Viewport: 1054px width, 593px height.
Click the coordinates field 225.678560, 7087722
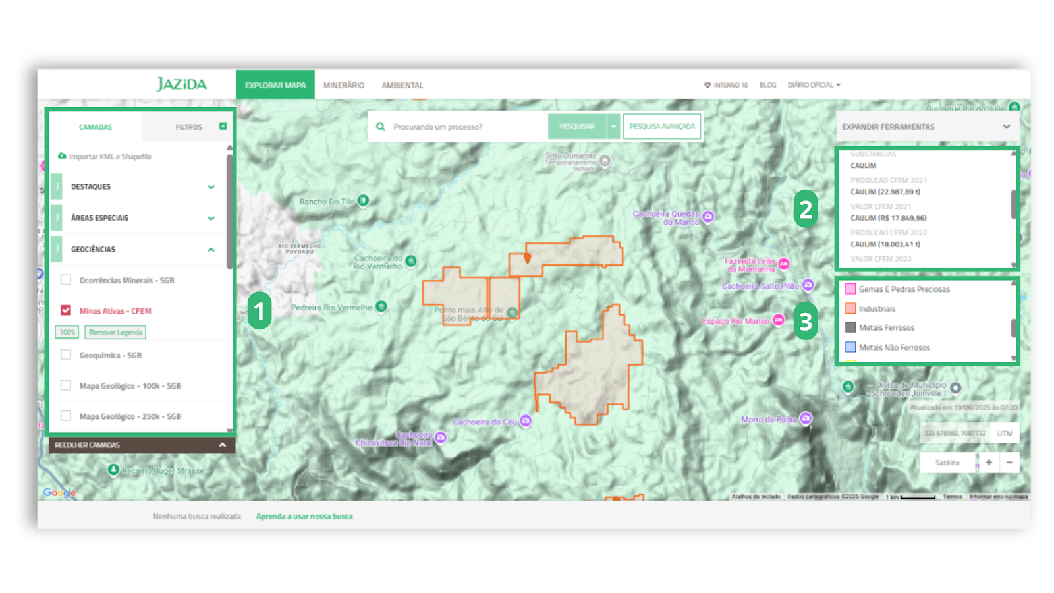pyautogui.click(x=955, y=433)
